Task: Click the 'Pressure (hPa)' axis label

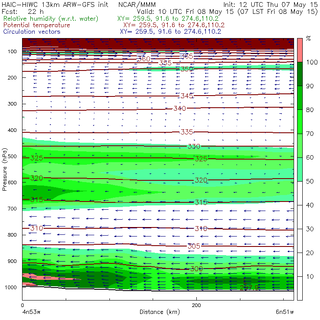Action: 4,170
